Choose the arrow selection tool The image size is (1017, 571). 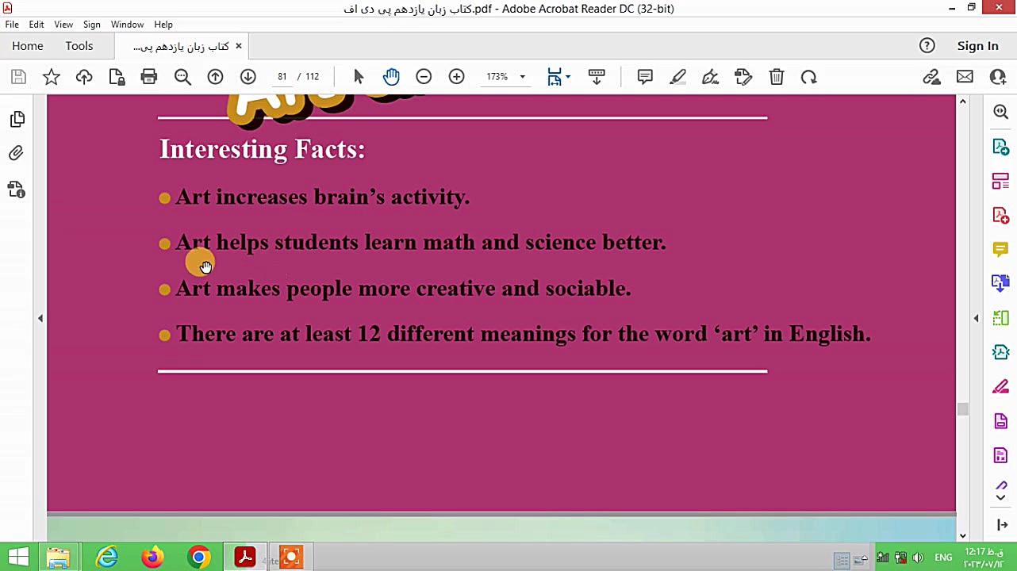359,77
